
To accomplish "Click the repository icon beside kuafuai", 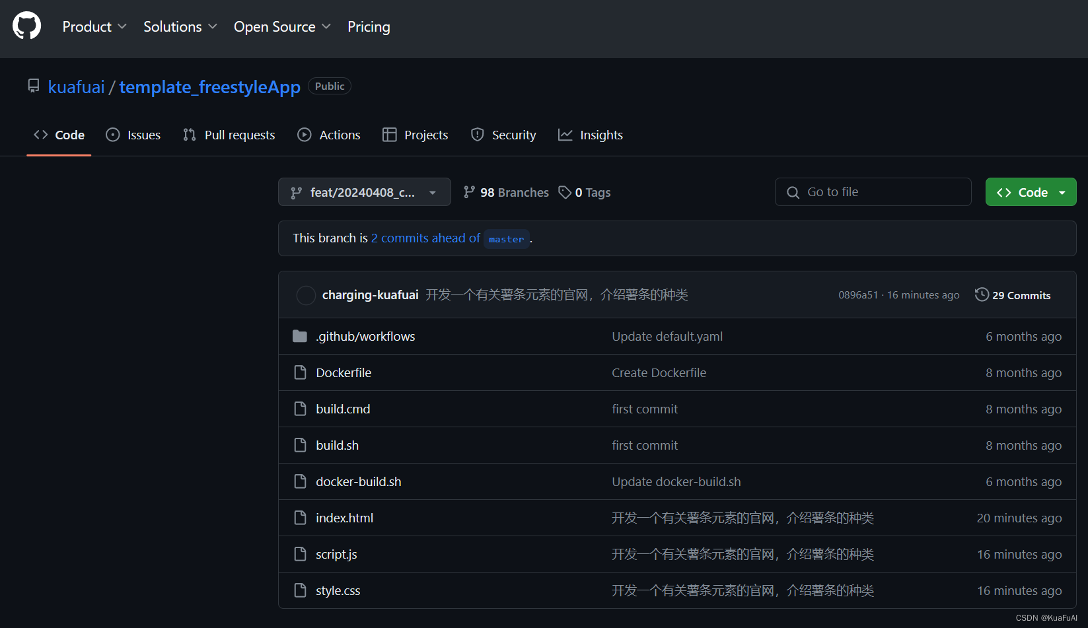I will click(34, 86).
